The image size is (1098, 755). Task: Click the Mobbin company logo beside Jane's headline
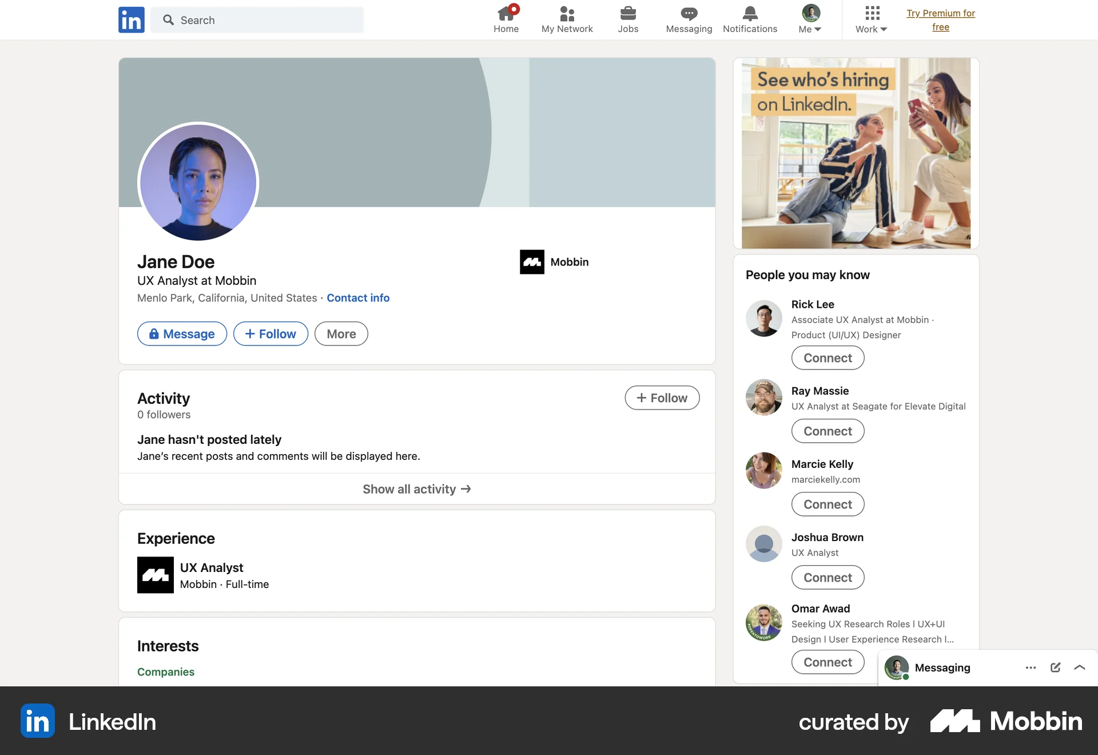click(532, 261)
